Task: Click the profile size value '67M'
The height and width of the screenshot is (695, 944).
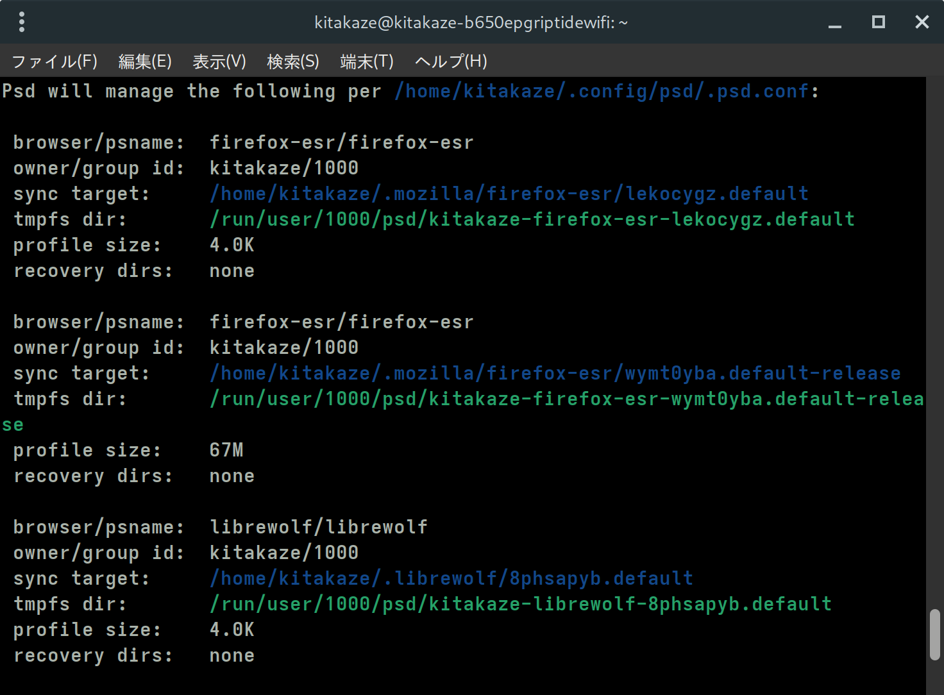Action: pyautogui.click(x=226, y=450)
